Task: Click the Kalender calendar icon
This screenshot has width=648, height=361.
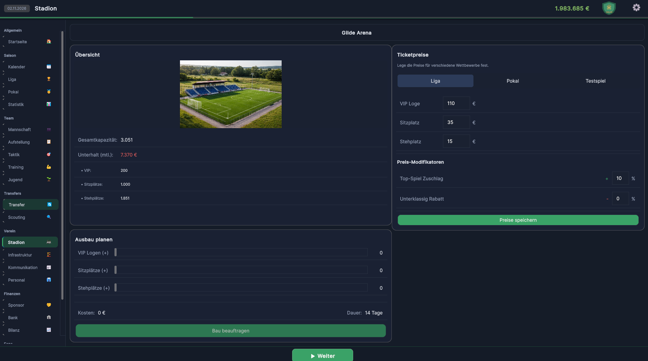Action: 49,66
